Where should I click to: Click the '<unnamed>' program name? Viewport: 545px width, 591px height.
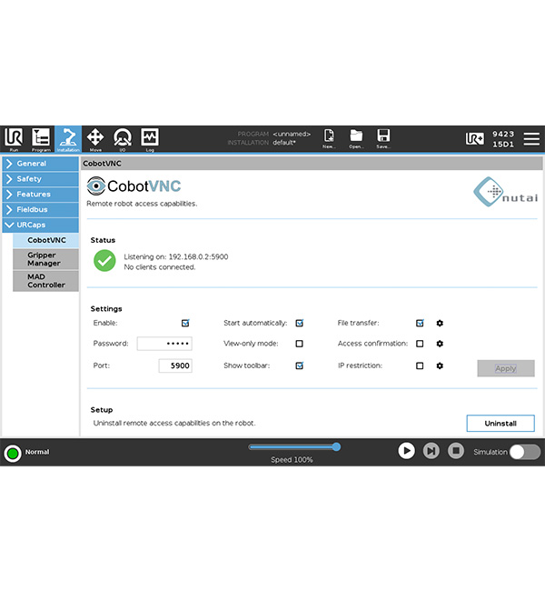292,134
